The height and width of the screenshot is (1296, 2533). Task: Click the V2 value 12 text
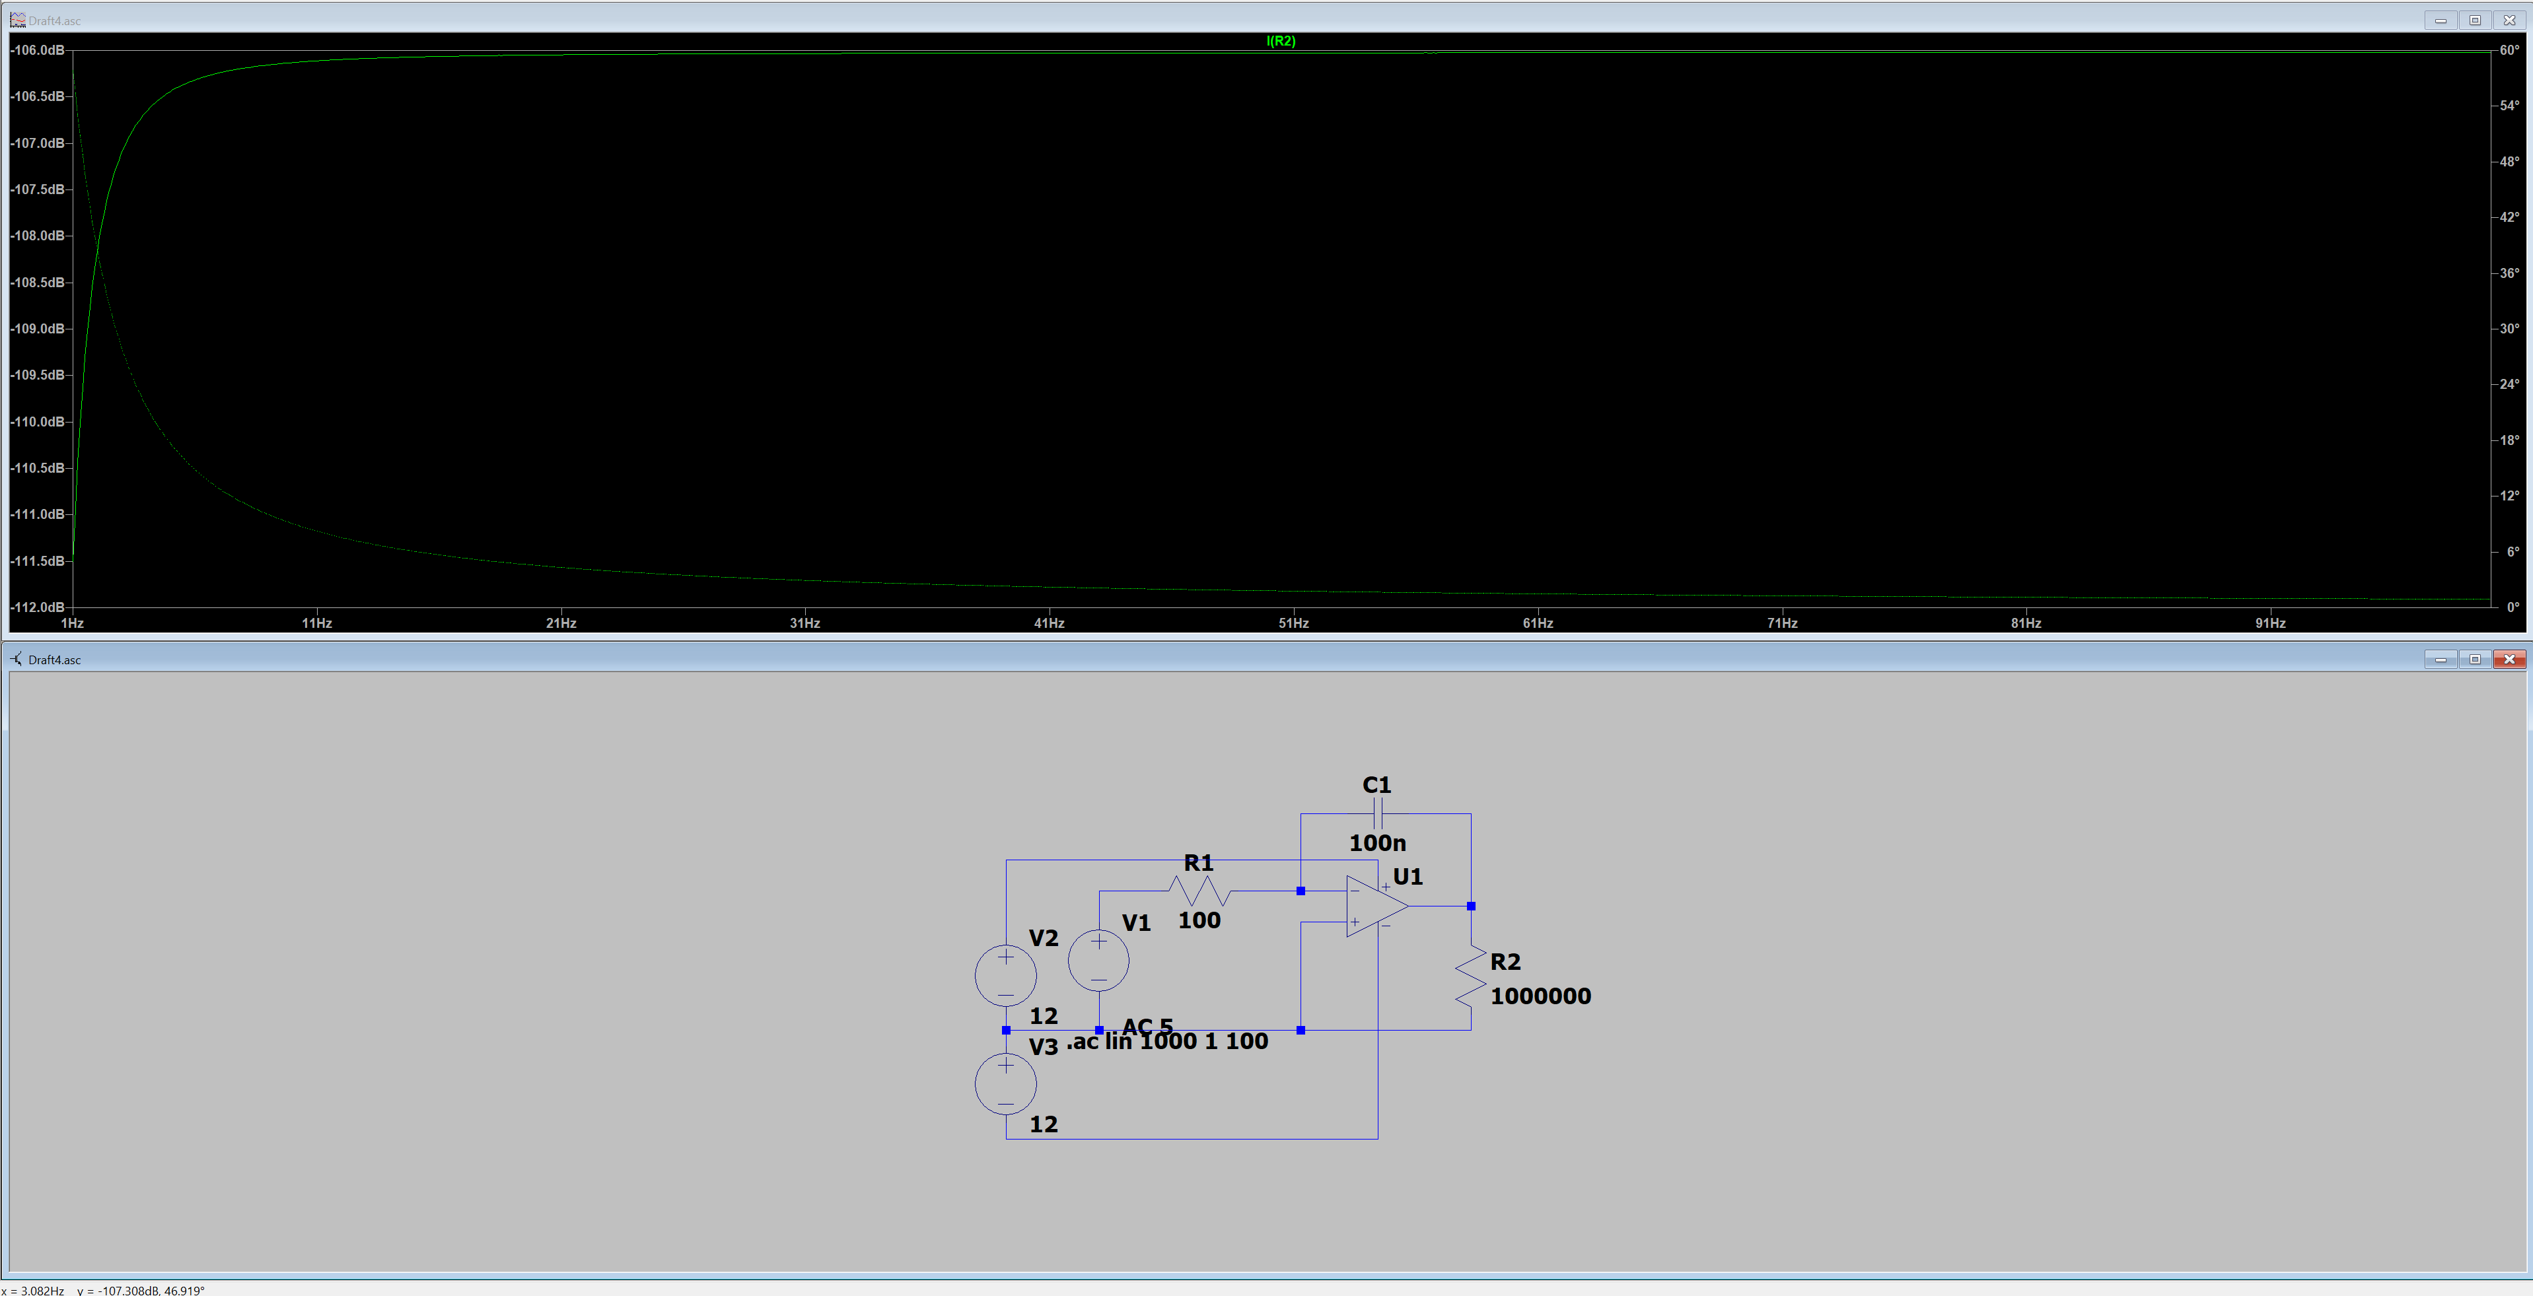[1044, 1016]
